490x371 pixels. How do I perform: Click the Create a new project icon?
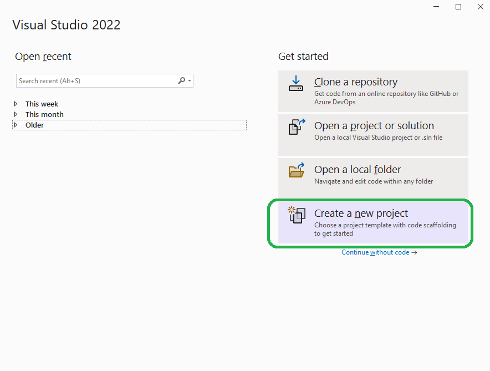pos(295,215)
